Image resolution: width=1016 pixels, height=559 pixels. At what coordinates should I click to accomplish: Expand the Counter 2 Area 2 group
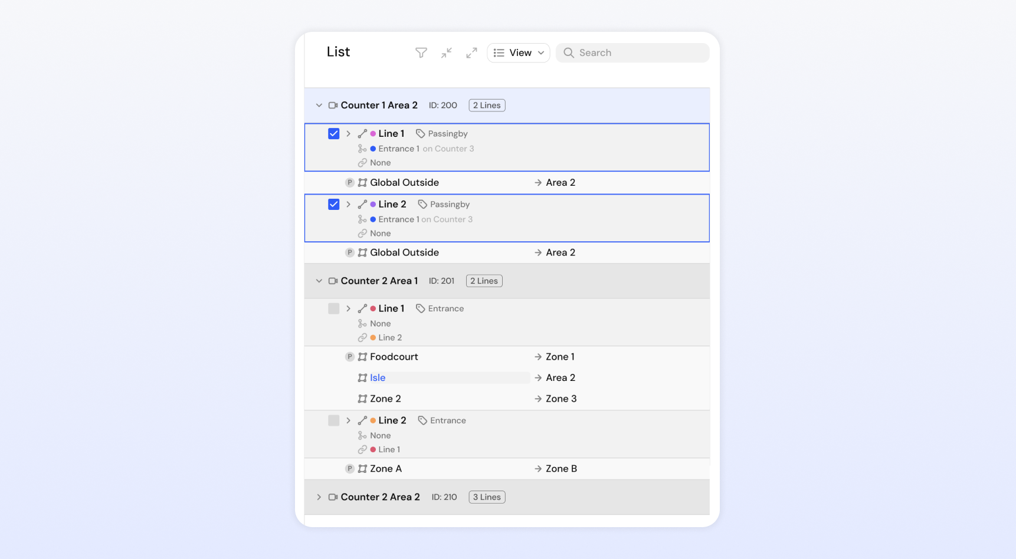pyautogui.click(x=319, y=497)
